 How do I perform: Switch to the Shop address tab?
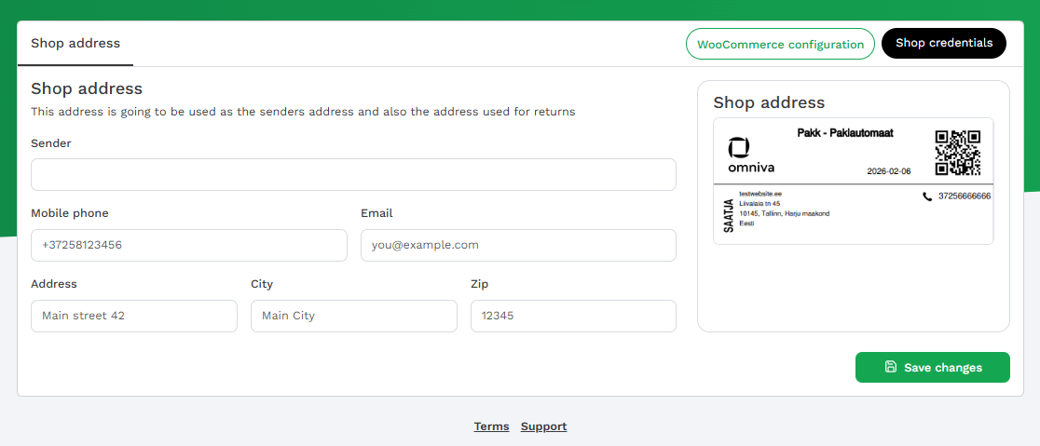tap(75, 43)
